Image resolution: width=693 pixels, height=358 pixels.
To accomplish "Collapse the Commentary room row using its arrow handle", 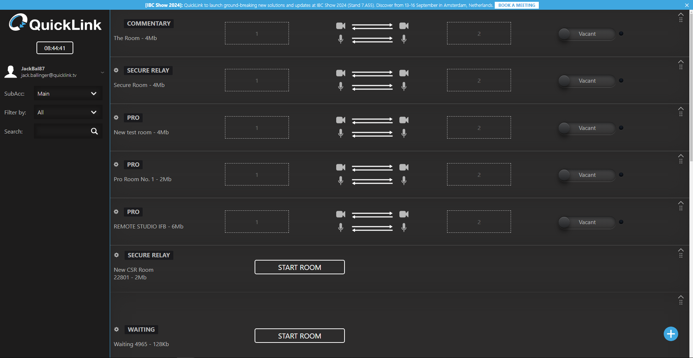I will click(x=681, y=15).
